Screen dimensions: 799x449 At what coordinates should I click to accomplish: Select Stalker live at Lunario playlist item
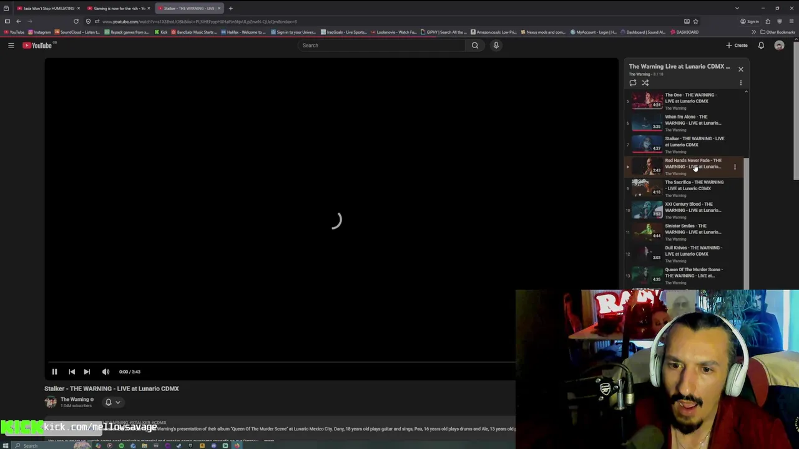pos(684,145)
